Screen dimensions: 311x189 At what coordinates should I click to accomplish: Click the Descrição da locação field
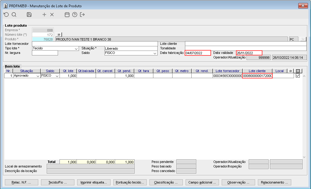pyautogui.click(x=91, y=171)
